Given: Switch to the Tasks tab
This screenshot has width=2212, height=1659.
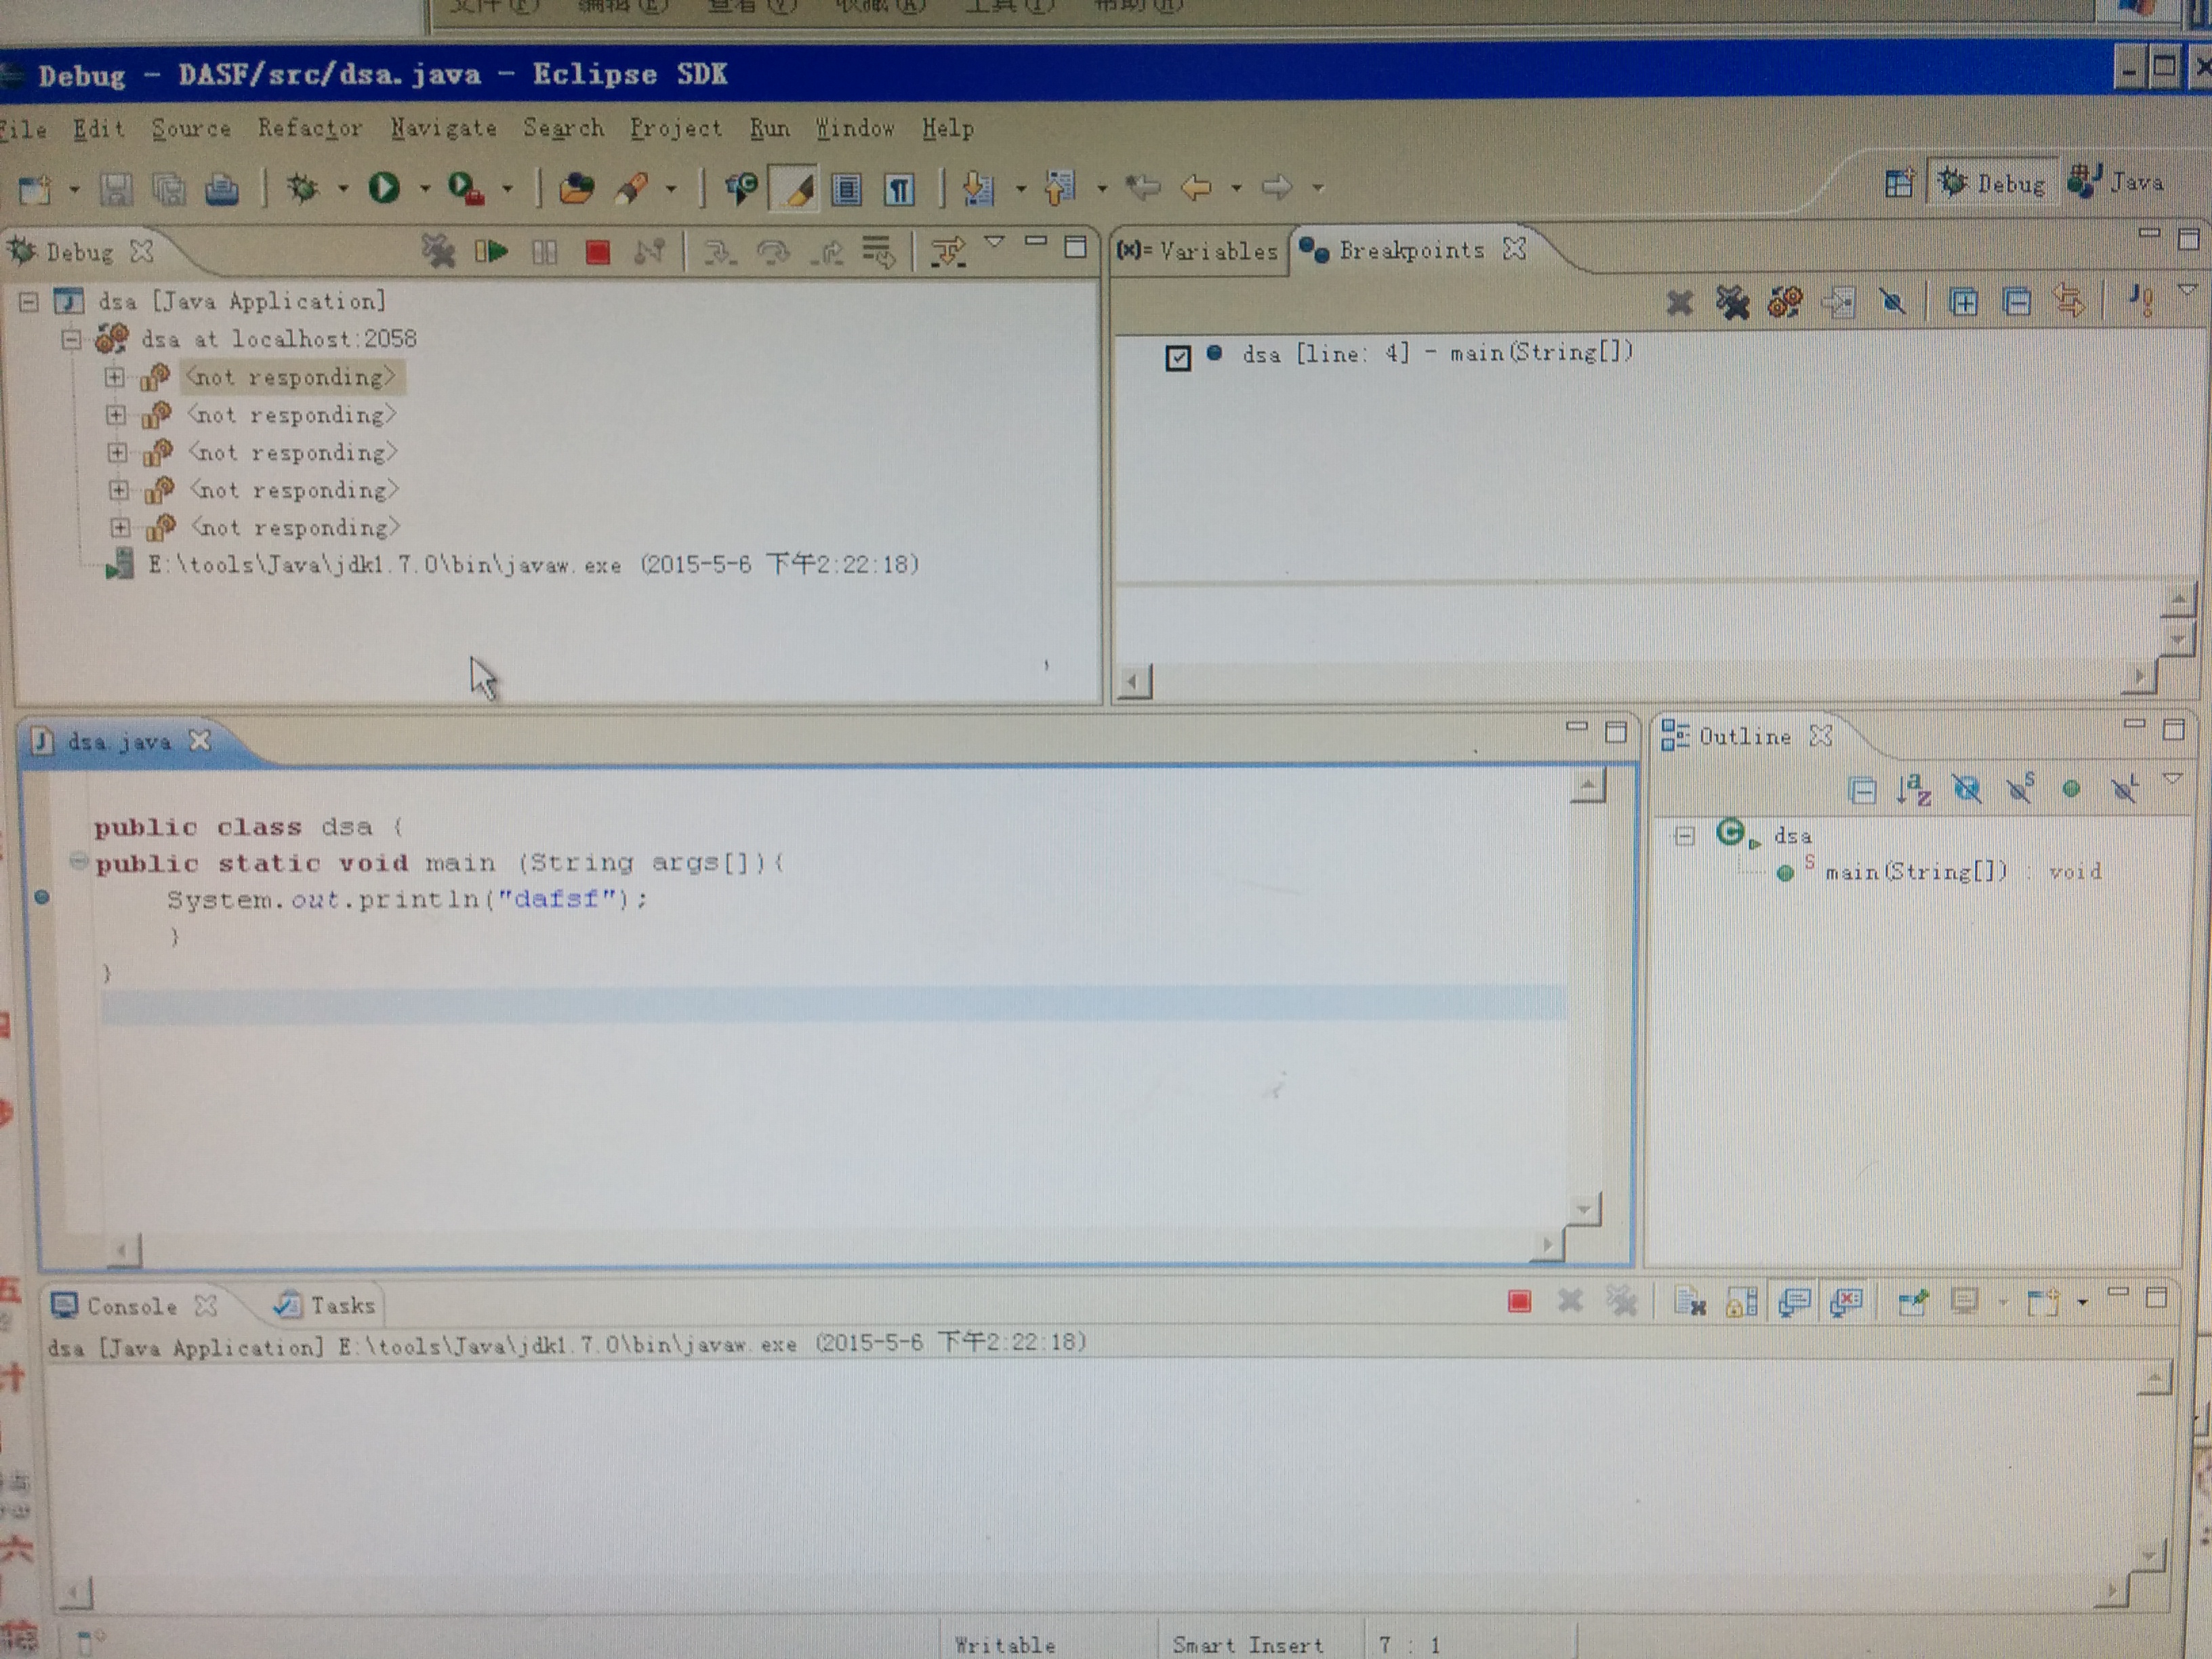Looking at the screenshot, I should tap(326, 1305).
